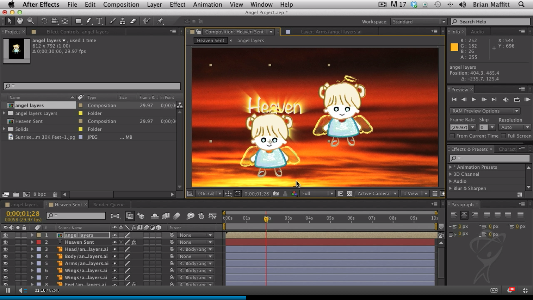The width and height of the screenshot is (533, 300).
Task: Select the Horizontal Type tool
Action: [x=99, y=21]
